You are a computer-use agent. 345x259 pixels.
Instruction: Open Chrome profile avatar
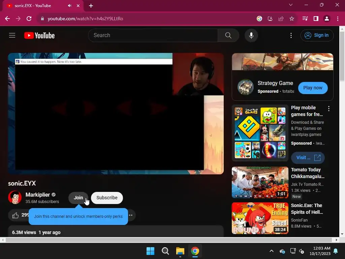point(327,19)
